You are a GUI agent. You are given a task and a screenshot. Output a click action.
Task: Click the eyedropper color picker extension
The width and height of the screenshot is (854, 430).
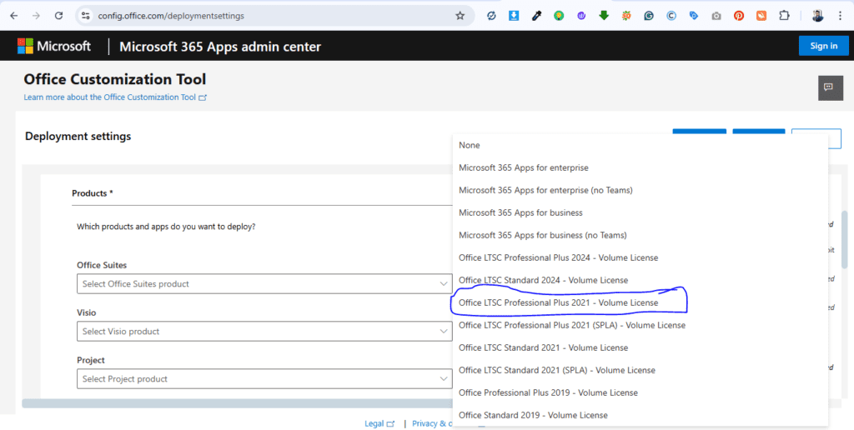click(x=536, y=16)
